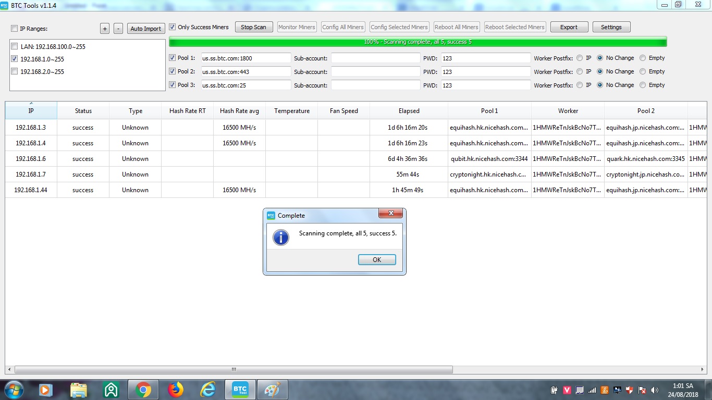Click the volume speaker tray icon

click(x=655, y=390)
